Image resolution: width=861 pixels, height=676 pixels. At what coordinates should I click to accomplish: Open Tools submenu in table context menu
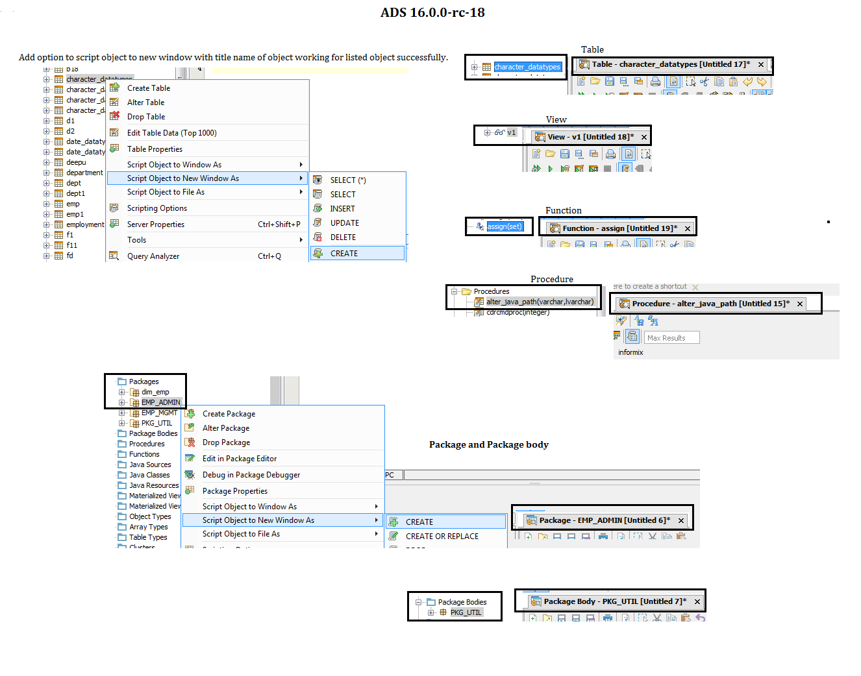(x=207, y=239)
